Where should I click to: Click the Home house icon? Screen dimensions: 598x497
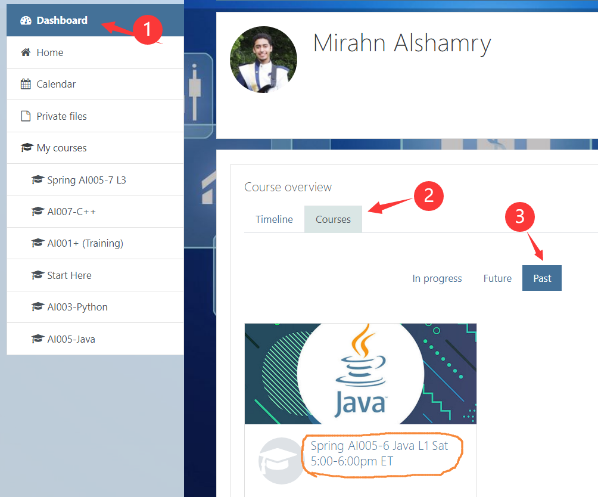coord(26,52)
